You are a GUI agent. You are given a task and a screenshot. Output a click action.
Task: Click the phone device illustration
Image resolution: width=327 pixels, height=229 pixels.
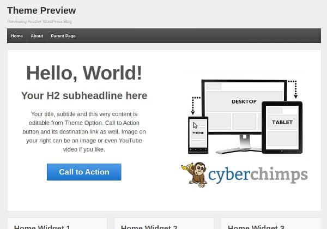tap(198, 133)
